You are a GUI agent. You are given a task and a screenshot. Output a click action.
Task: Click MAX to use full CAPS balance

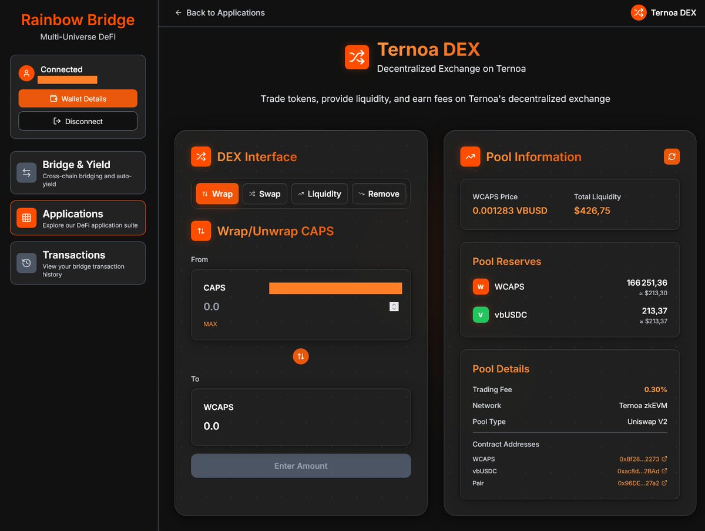point(210,324)
